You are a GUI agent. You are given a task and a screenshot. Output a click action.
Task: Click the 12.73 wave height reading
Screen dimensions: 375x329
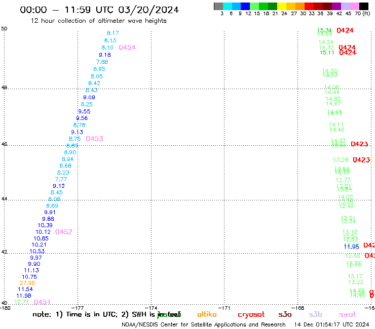pyautogui.click(x=343, y=180)
